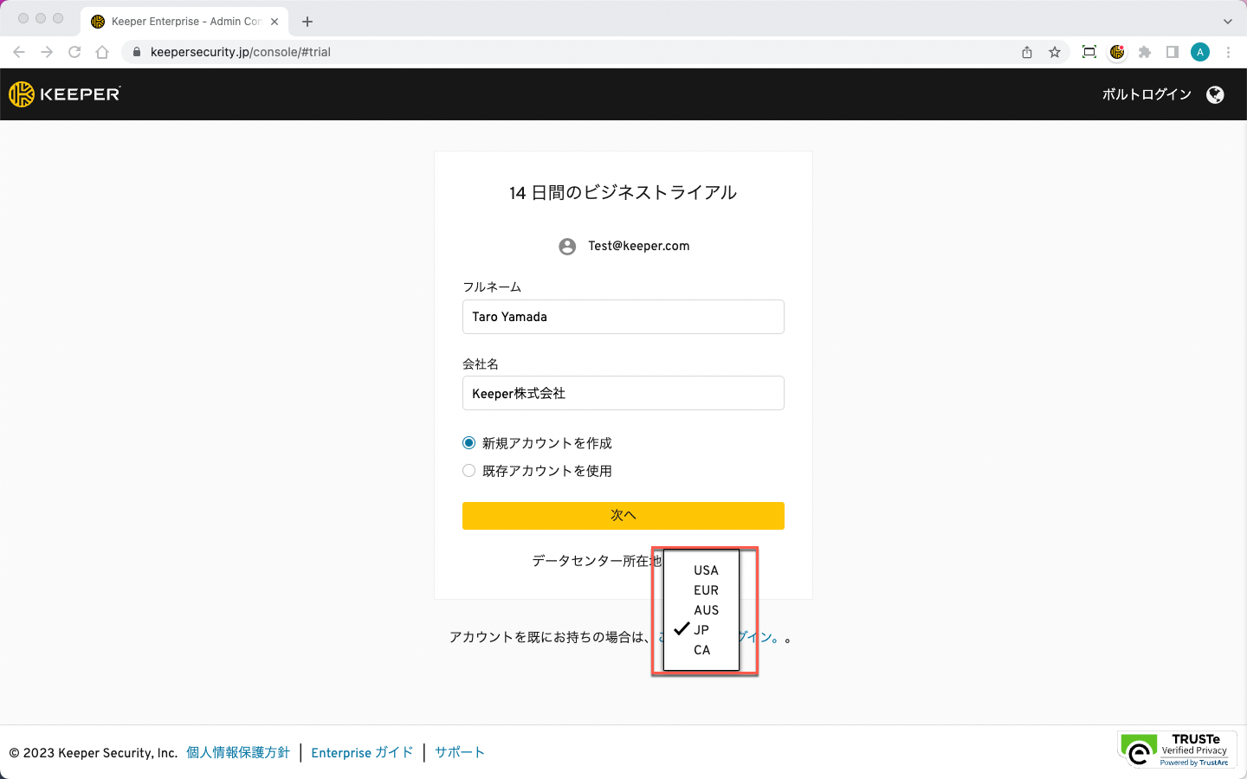Open the globe language selector icon
The height and width of the screenshot is (779, 1247).
pos(1215,95)
